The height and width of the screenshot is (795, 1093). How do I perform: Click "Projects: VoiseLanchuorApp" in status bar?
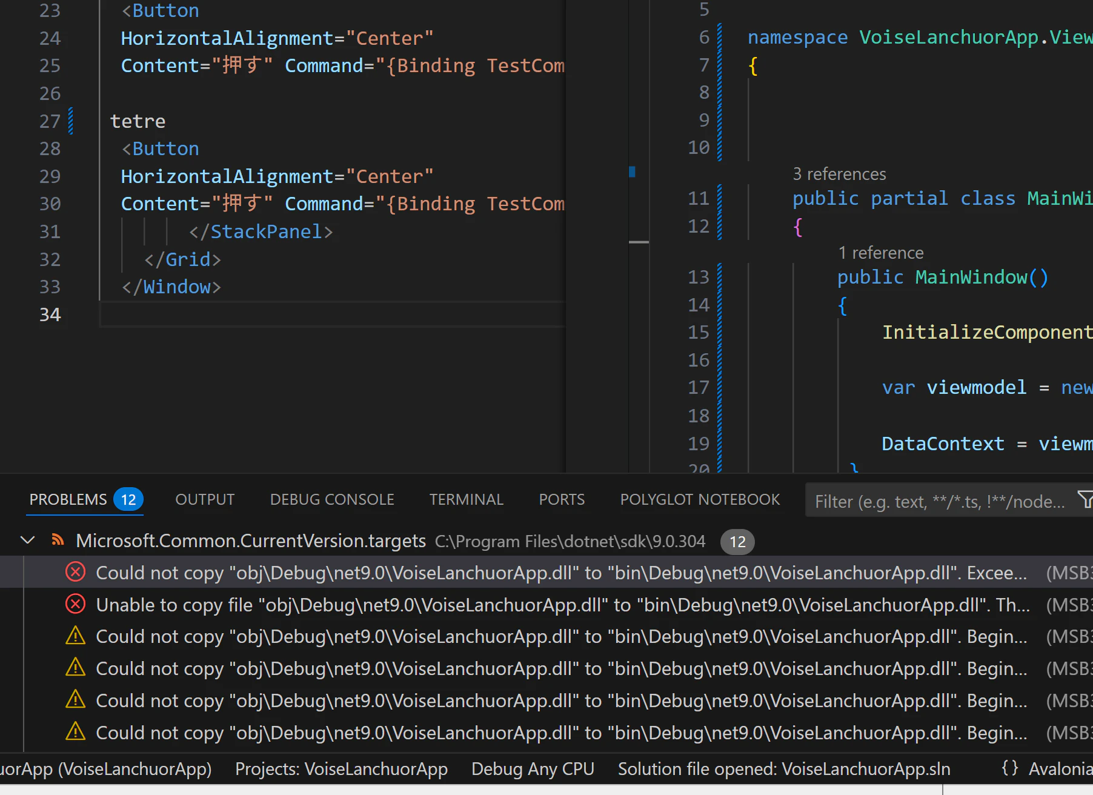[341, 768]
